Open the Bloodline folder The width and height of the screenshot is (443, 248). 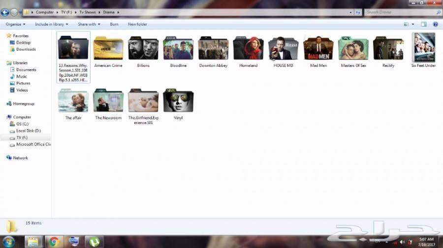point(178,53)
